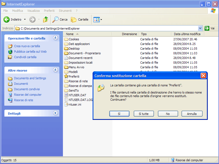Open the view mode dropdown arrow

coord(101,20)
